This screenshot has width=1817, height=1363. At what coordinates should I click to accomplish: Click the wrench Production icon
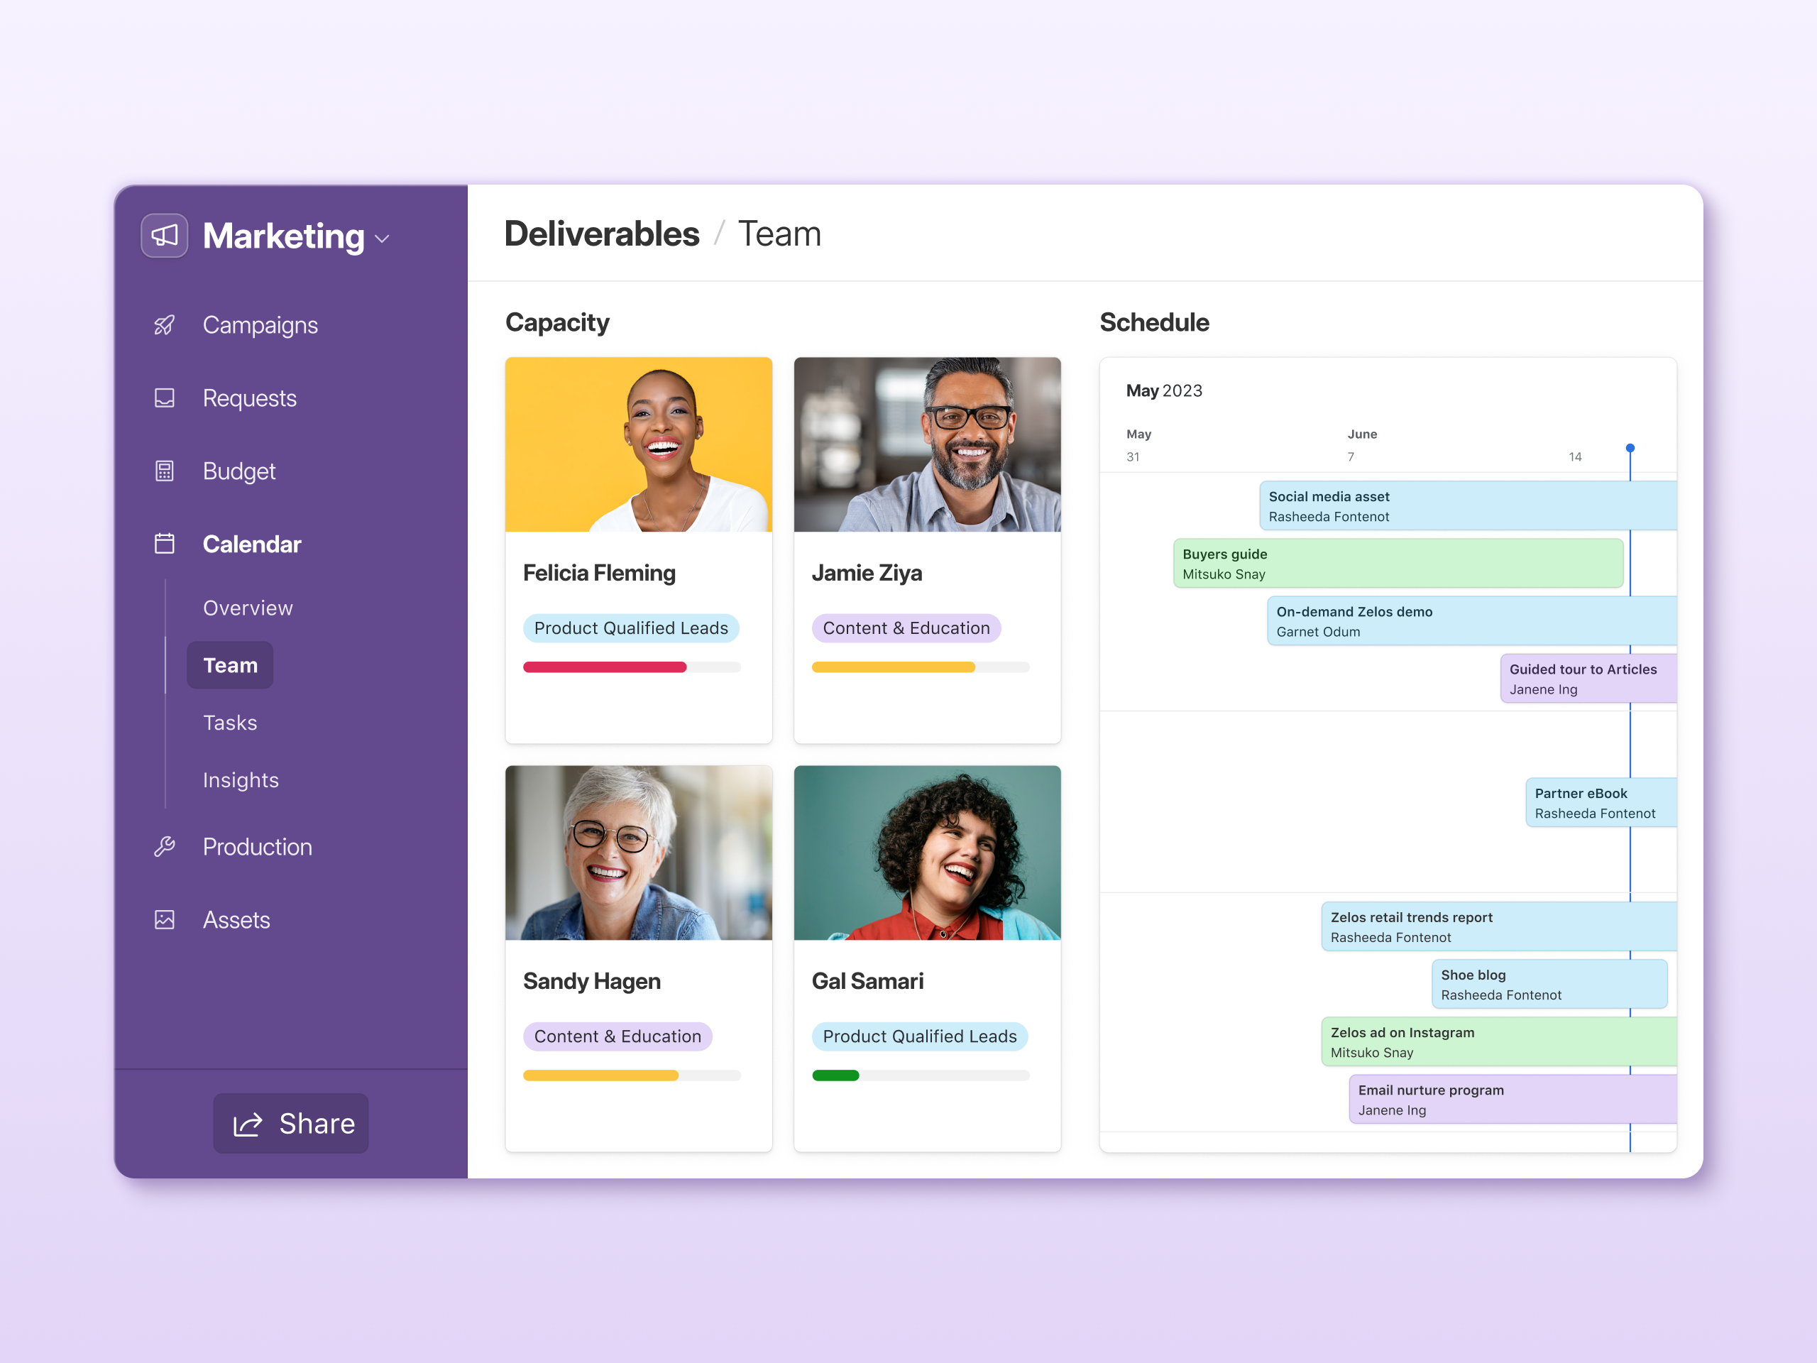(164, 847)
